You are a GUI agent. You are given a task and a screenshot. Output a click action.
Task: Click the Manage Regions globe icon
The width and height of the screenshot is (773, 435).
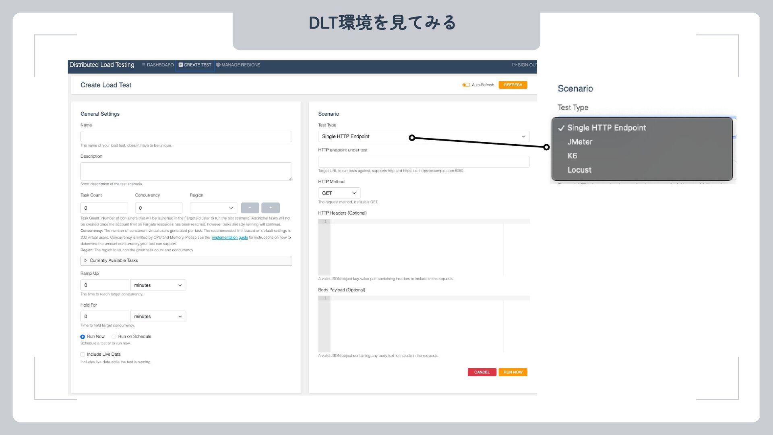point(218,65)
